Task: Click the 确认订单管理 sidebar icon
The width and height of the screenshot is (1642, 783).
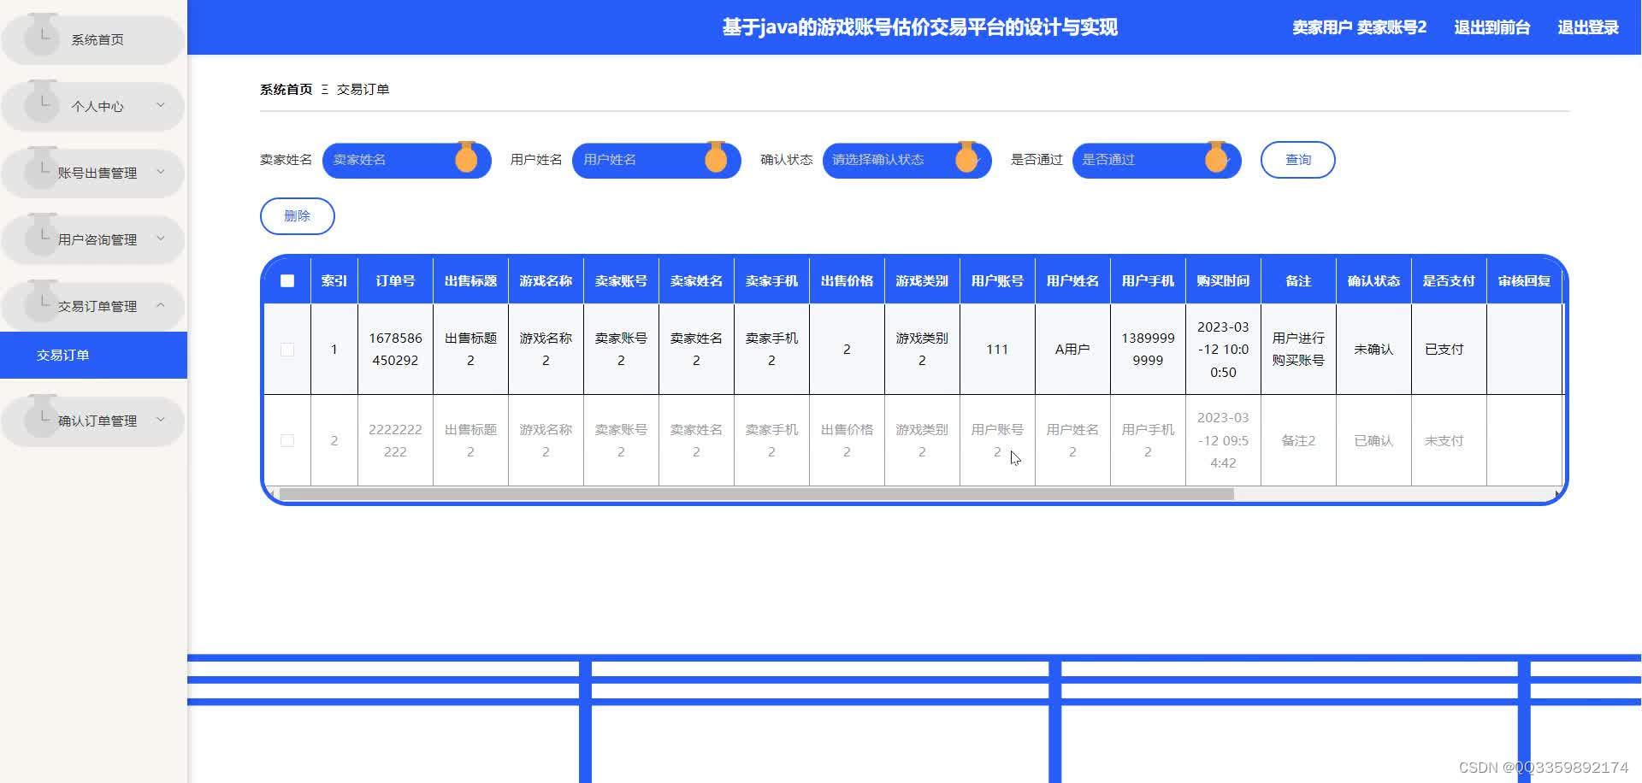Action: click(42, 415)
